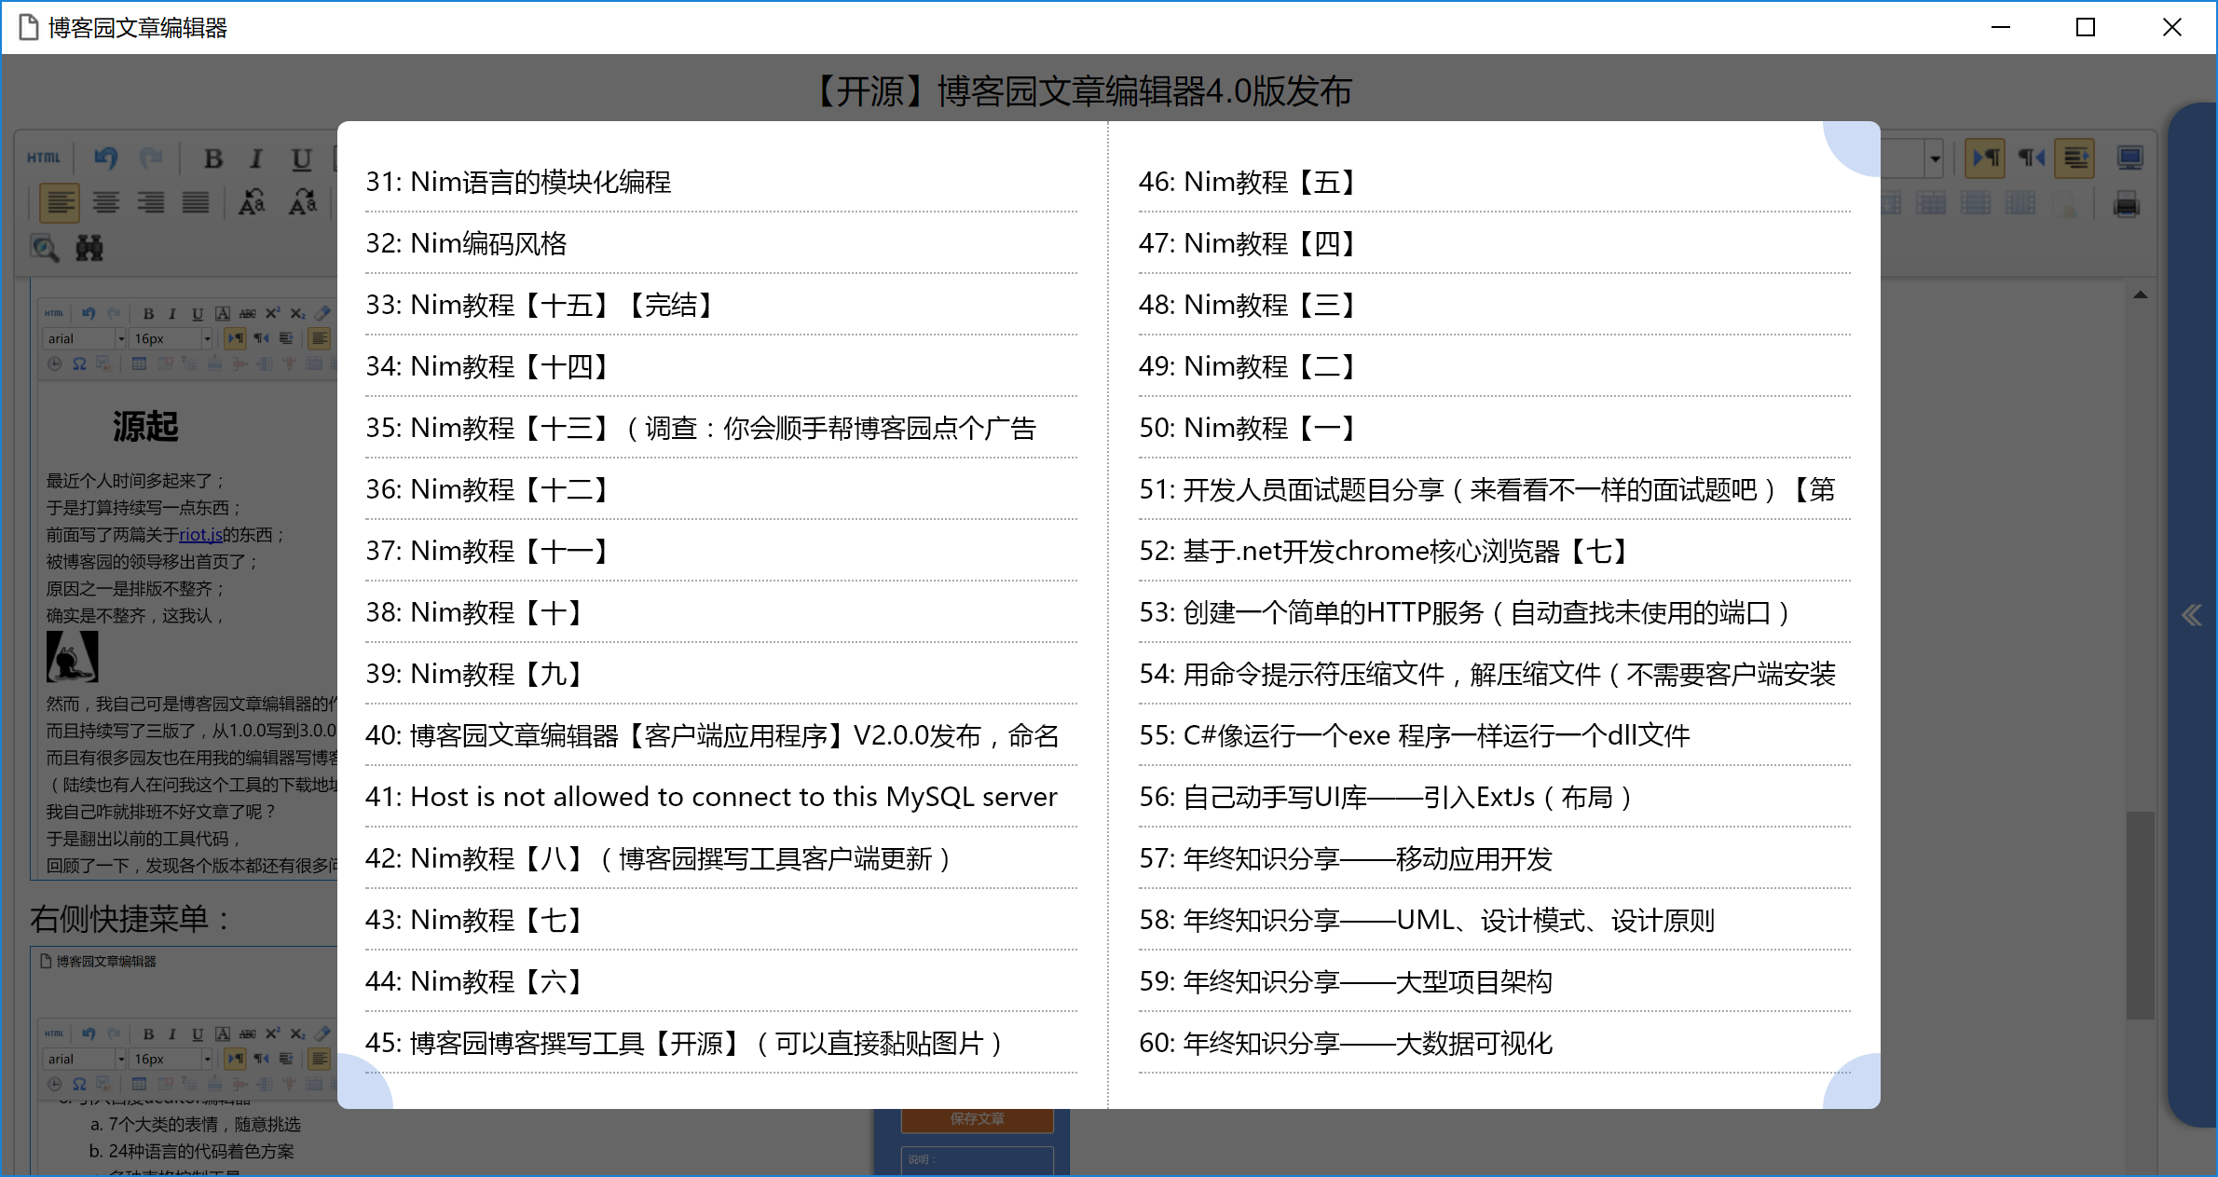Image resolution: width=2218 pixels, height=1177 pixels.
Task: Open article 58 年终知识分享 UML、设计模式
Action: pyautogui.click(x=1495, y=920)
